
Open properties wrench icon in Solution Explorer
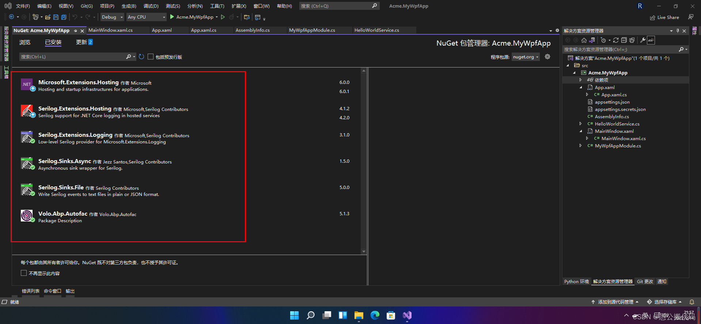pyautogui.click(x=643, y=40)
